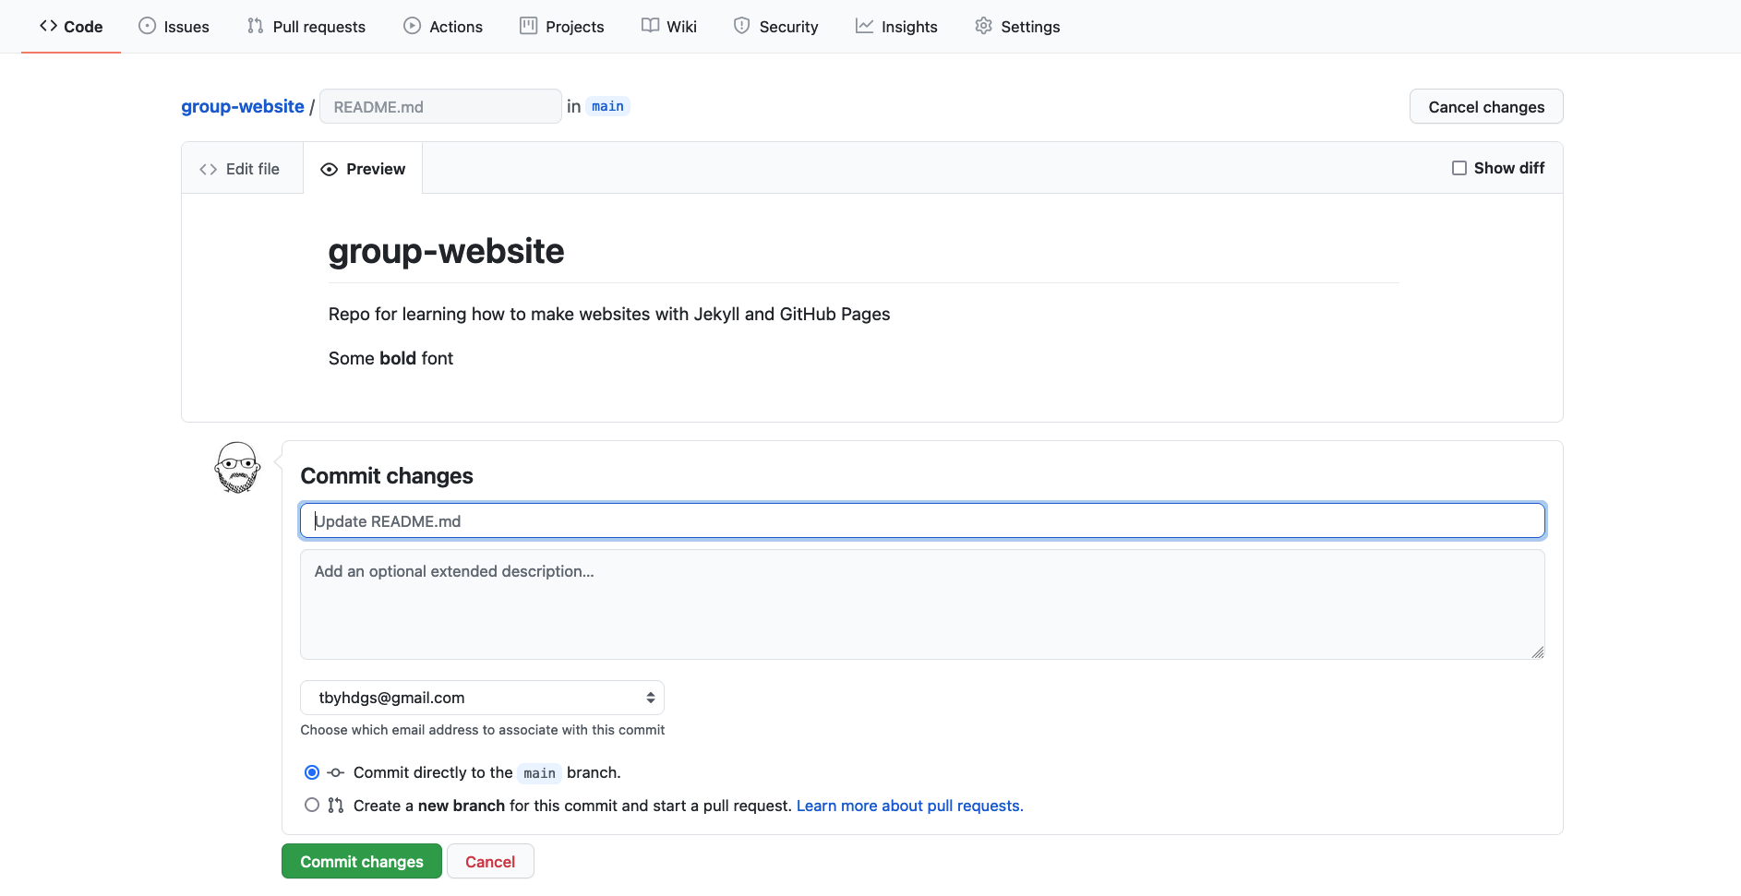
Task: Click the Jekyll and GitHub Pages description line
Action: tap(609, 314)
